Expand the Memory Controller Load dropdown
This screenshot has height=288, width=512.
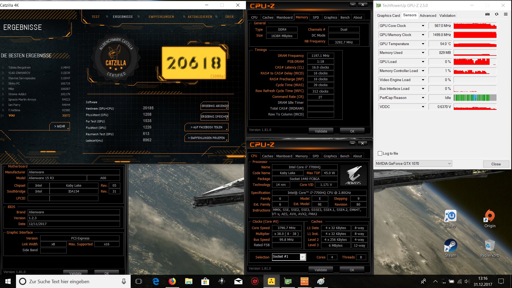click(x=423, y=71)
